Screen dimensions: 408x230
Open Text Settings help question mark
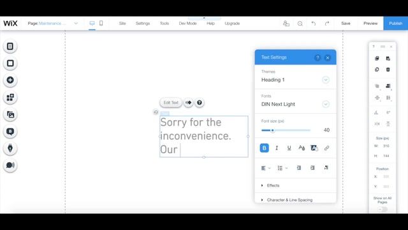point(317,57)
